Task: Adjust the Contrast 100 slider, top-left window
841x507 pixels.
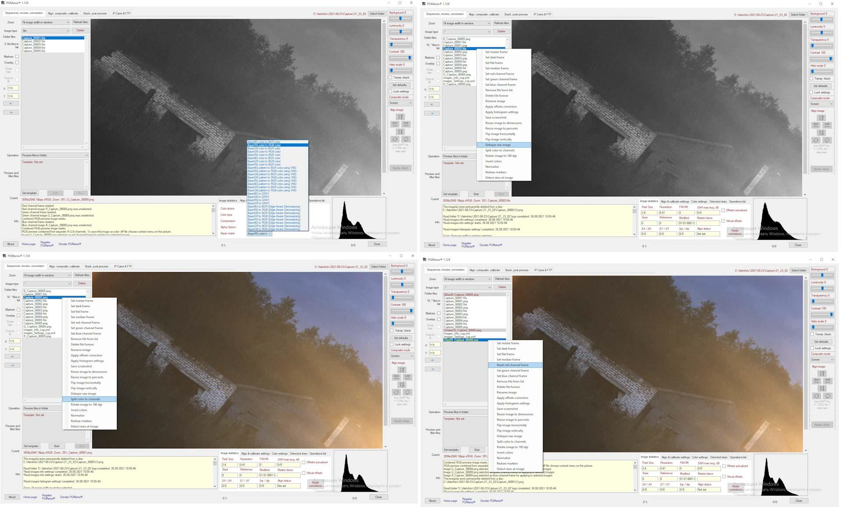Action: (x=410, y=58)
